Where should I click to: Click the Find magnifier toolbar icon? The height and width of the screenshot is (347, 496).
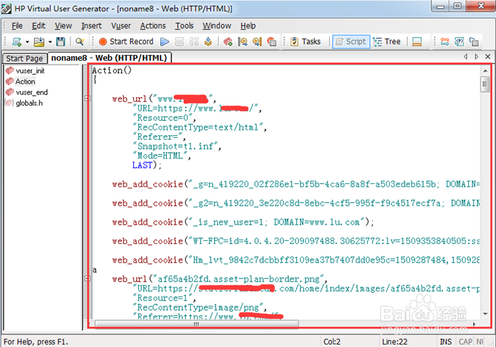tap(80, 42)
